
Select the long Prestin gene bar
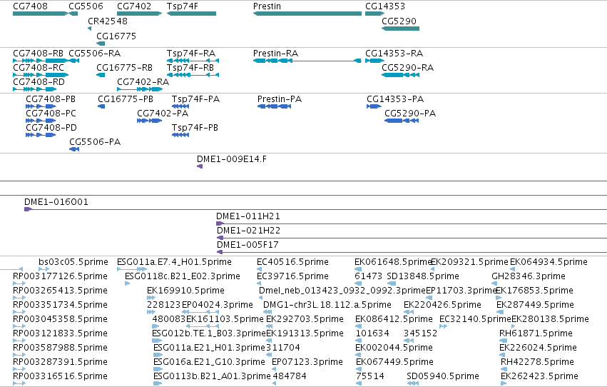[x=307, y=14]
